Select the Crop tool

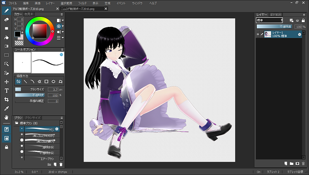(6, 100)
